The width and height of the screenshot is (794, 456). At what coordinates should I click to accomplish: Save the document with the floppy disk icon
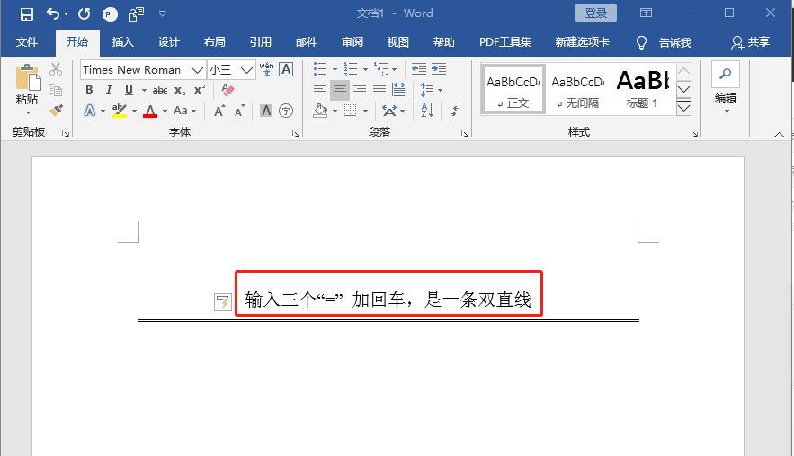(26, 13)
